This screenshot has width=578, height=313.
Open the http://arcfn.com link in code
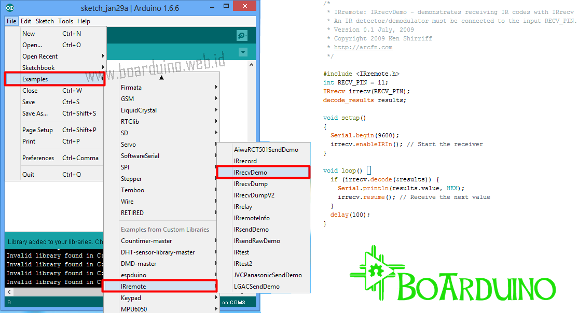click(x=363, y=47)
